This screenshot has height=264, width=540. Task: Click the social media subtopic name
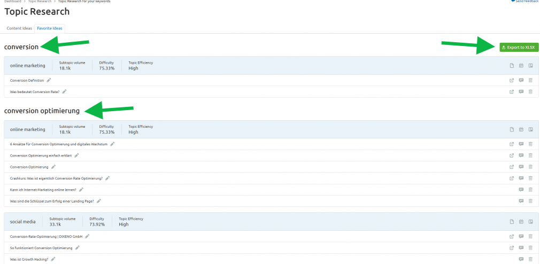pyautogui.click(x=23, y=222)
